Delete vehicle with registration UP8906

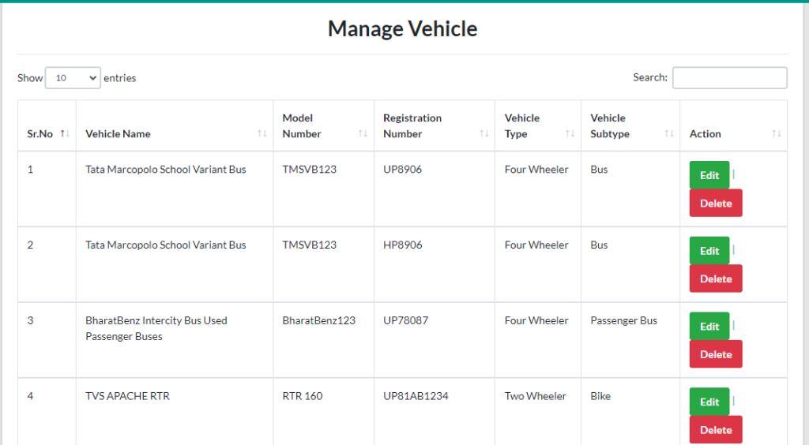[716, 203]
